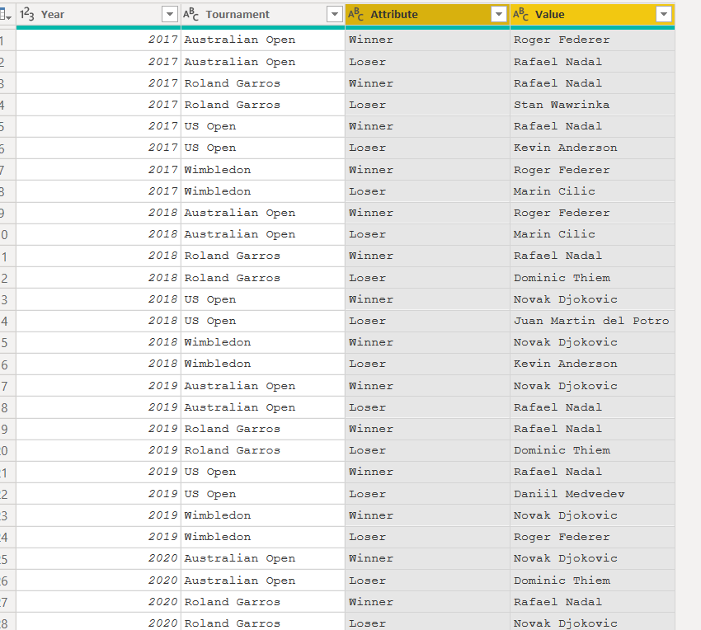This screenshot has width=701, height=630.
Task: Click Marin Cilic in 2018 Australian Open row
Action: tap(592, 234)
